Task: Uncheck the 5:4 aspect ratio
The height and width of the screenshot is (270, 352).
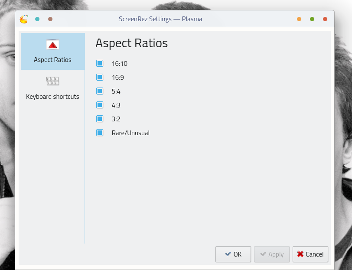Action: pos(100,91)
